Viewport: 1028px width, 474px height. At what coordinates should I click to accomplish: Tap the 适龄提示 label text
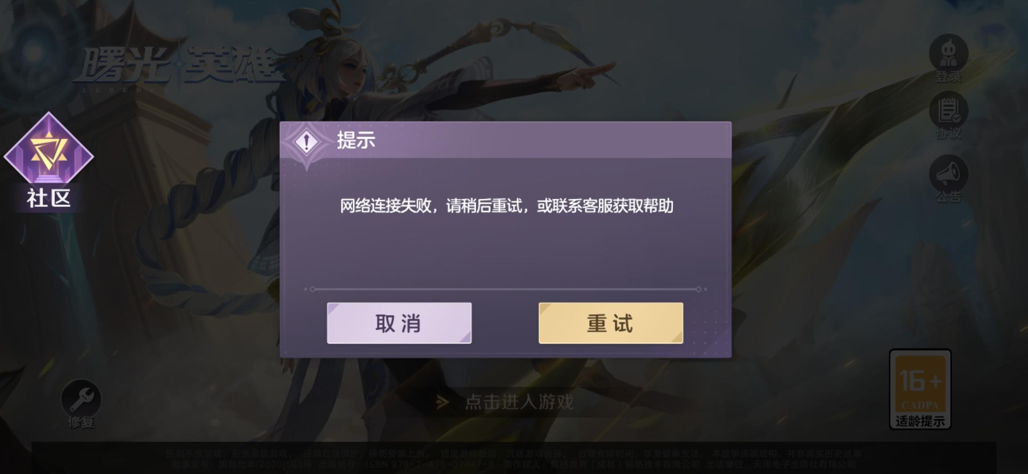920,421
